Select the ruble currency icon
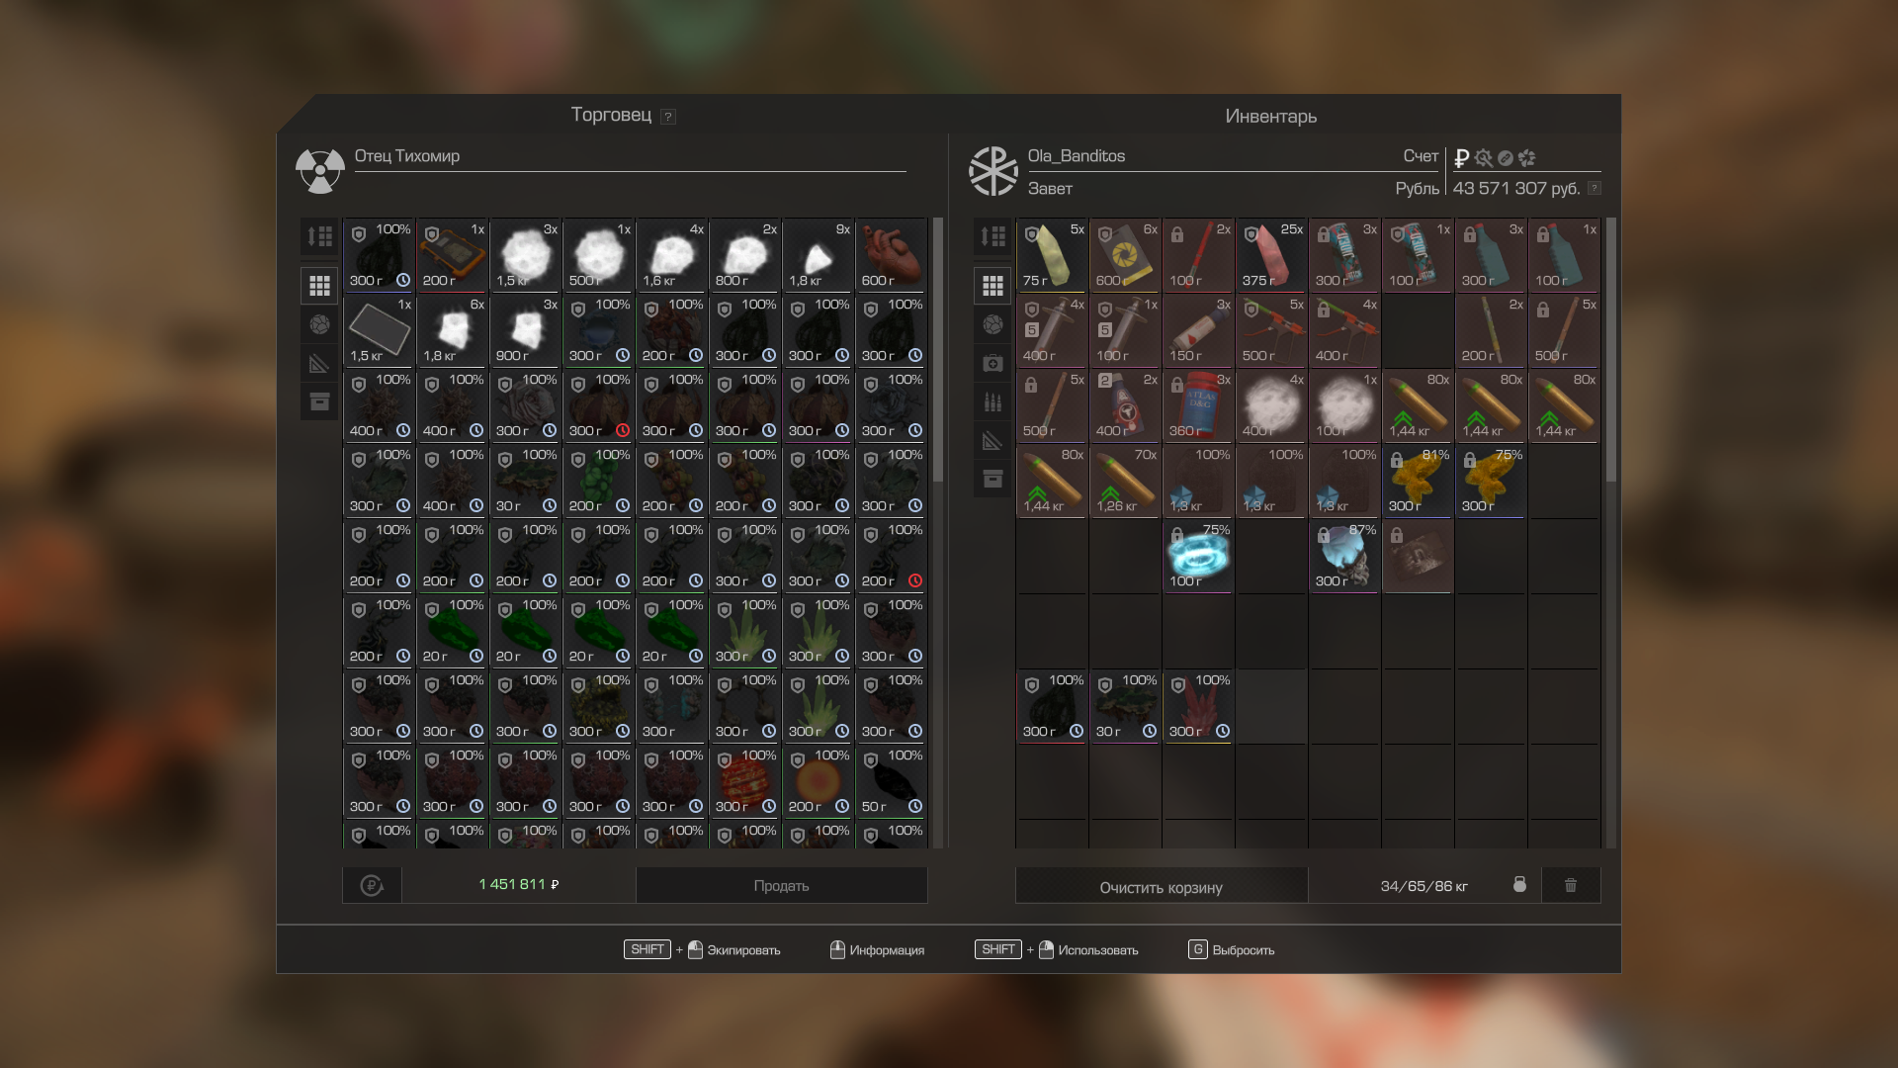Screen dimensions: 1898x1068 coord(1461,157)
